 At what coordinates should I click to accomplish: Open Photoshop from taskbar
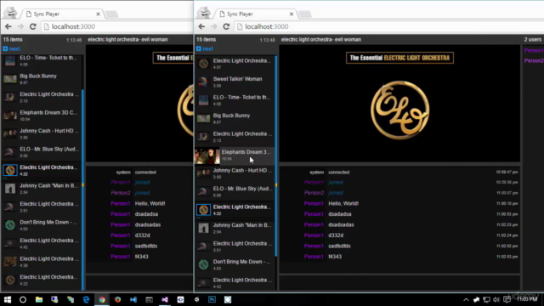coord(212,299)
